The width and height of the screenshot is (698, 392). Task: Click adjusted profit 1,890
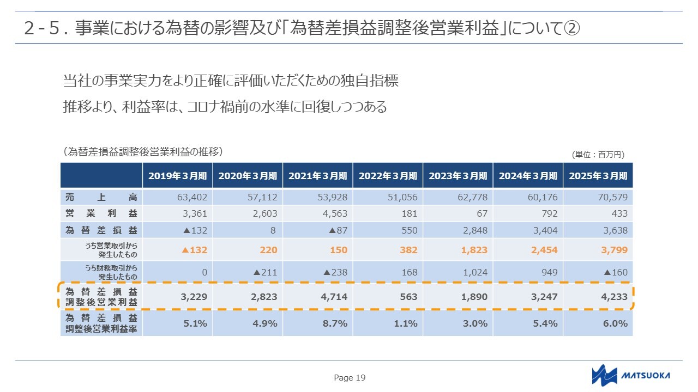click(x=474, y=297)
